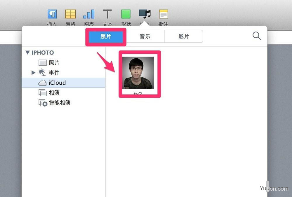Screen dimensions: 292x197
Task: Select 事件 in the sidebar
Action: [63, 72]
